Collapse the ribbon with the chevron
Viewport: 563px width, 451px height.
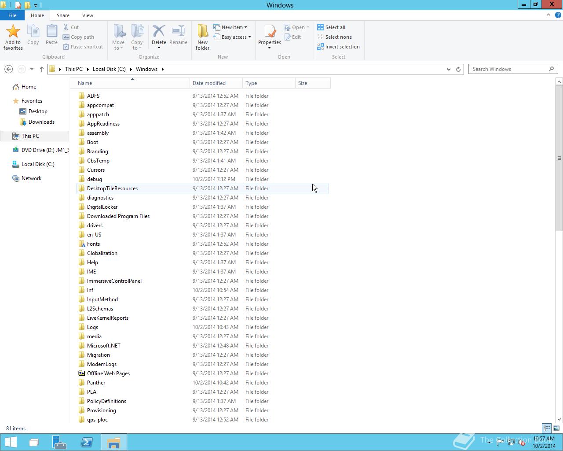point(548,15)
